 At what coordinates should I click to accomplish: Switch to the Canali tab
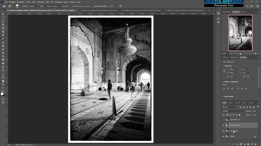(230, 103)
